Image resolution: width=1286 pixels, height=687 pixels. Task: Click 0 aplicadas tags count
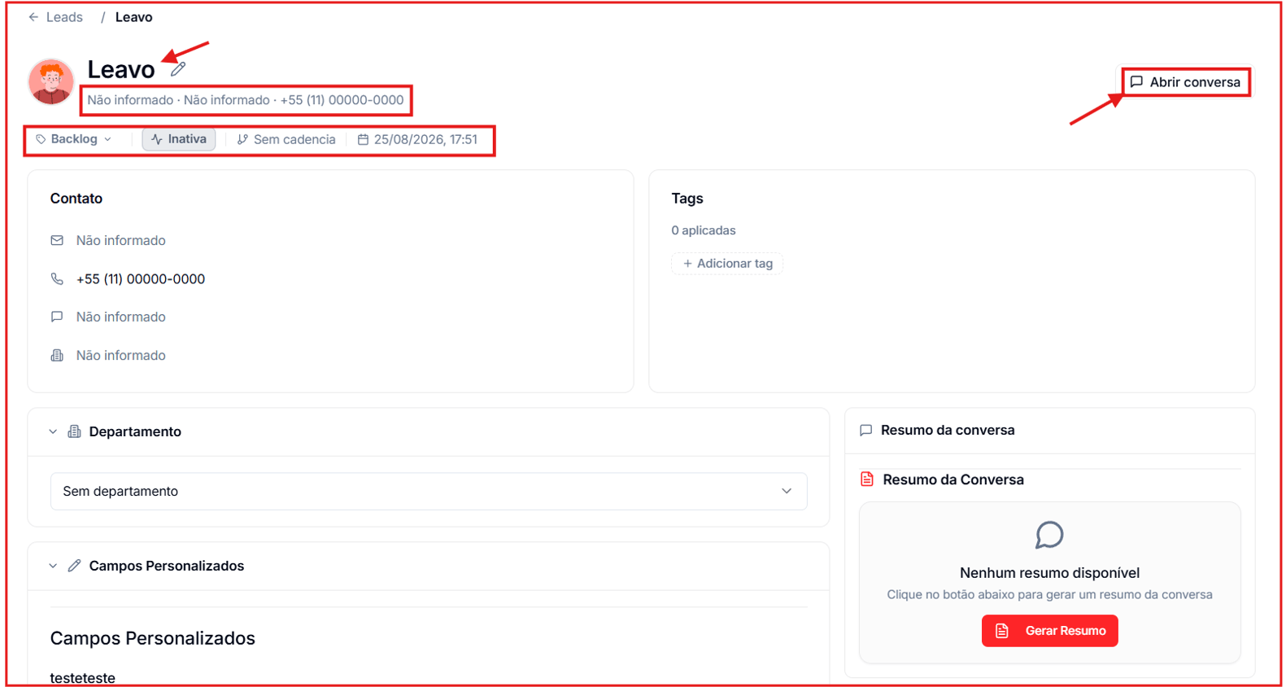pyautogui.click(x=704, y=230)
